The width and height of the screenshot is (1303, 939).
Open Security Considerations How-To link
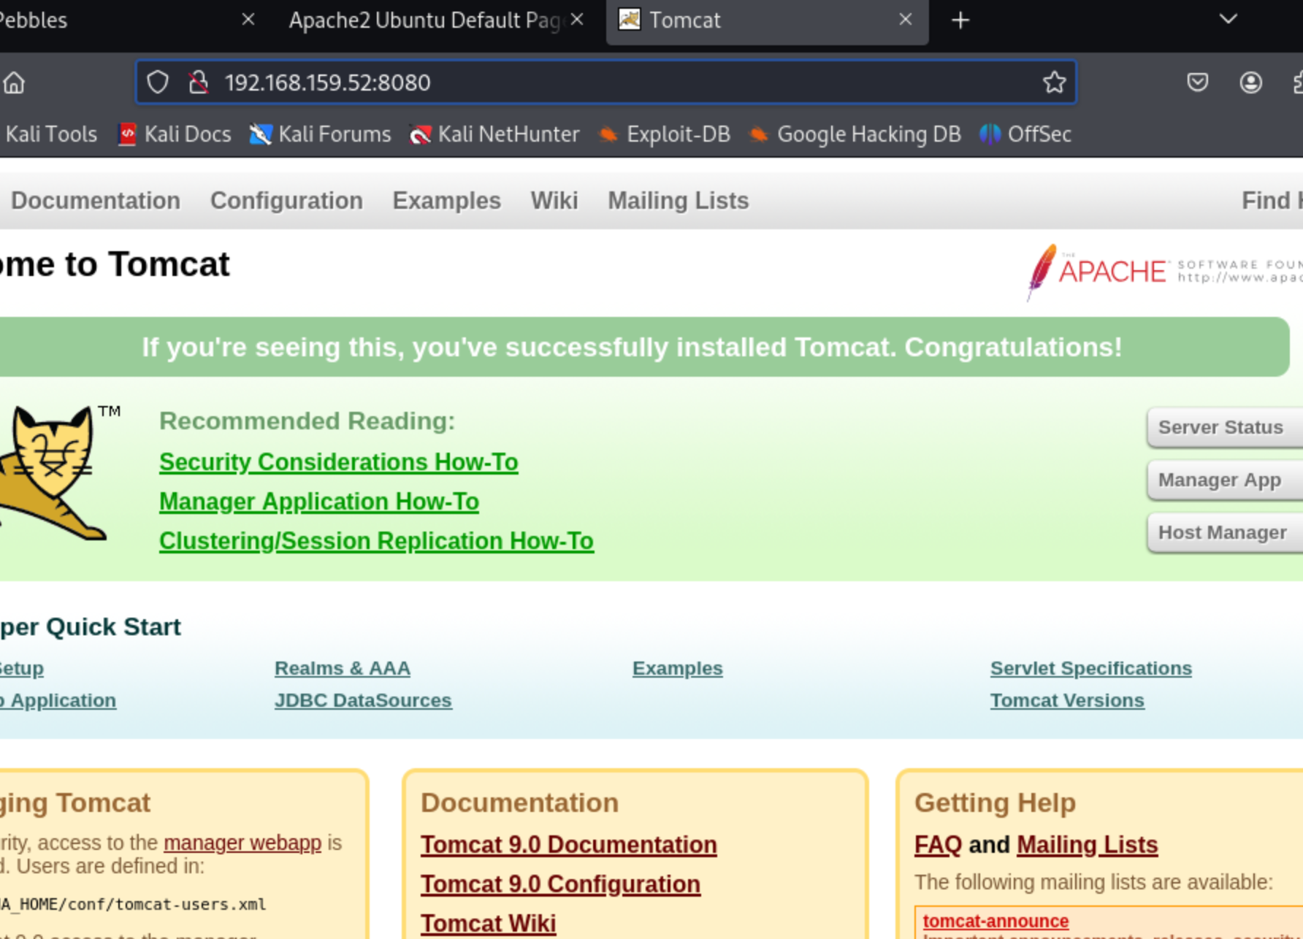pyautogui.click(x=339, y=462)
